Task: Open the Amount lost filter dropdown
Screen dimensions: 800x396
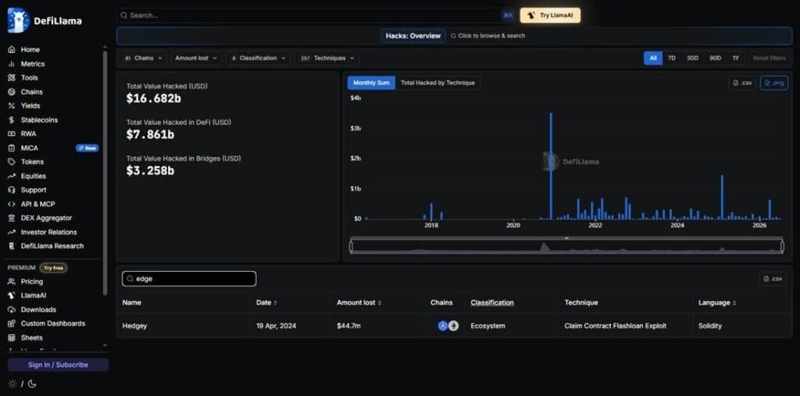Action: click(196, 58)
